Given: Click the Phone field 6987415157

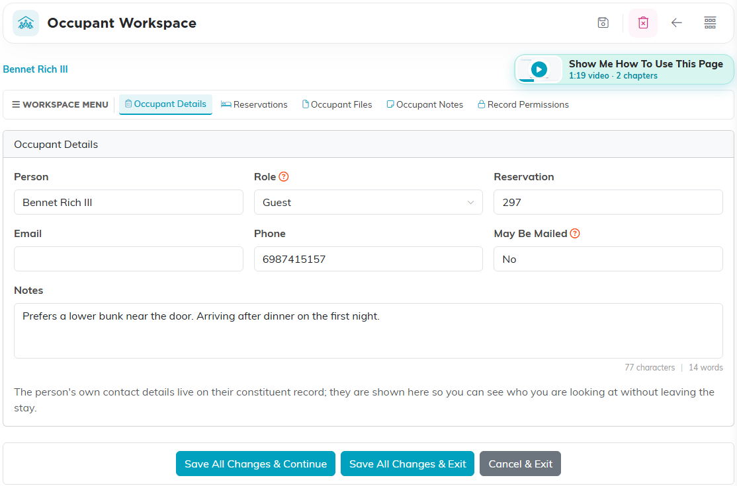Looking at the screenshot, I should click(x=368, y=259).
